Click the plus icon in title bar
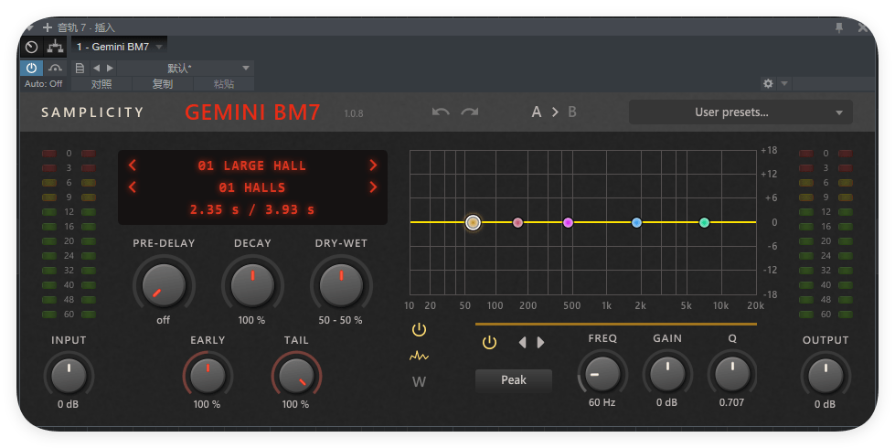Screen dimensions: 895x448 click(48, 27)
